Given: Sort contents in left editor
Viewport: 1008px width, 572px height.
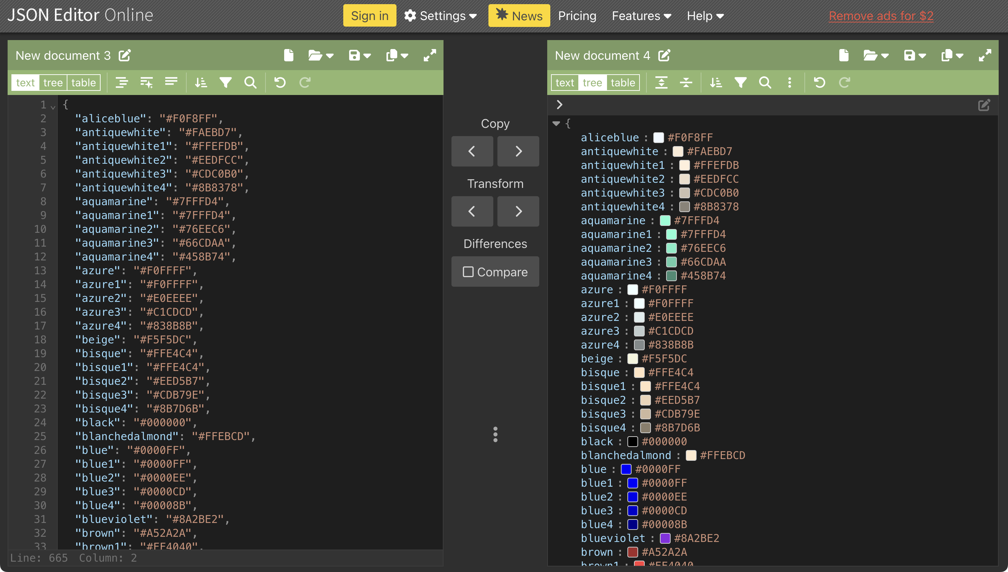Looking at the screenshot, I should (201, 83).
